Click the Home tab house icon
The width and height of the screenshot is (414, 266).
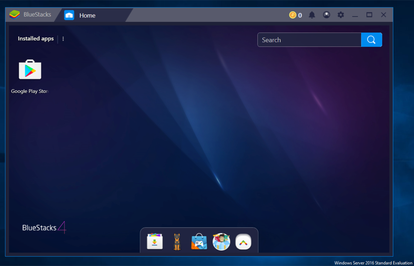coord(69,15)
